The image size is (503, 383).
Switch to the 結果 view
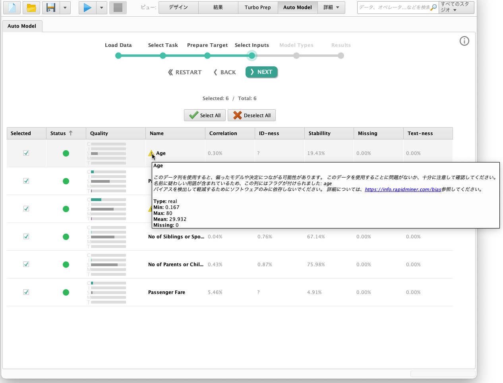point(218,8)
